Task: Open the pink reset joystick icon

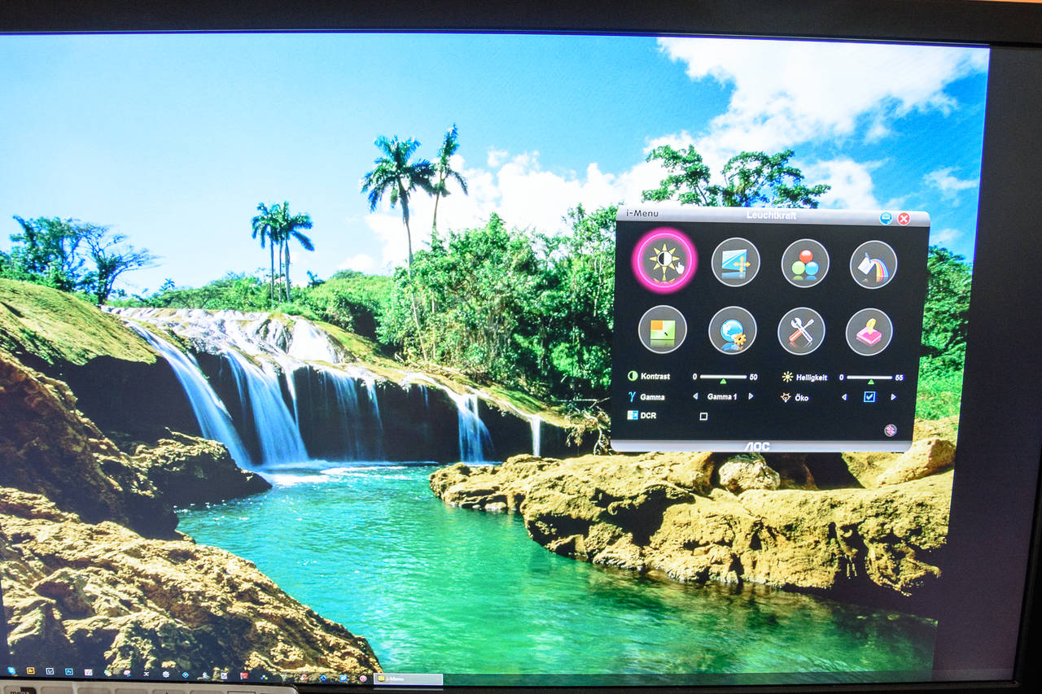Action: pos(869,332)
